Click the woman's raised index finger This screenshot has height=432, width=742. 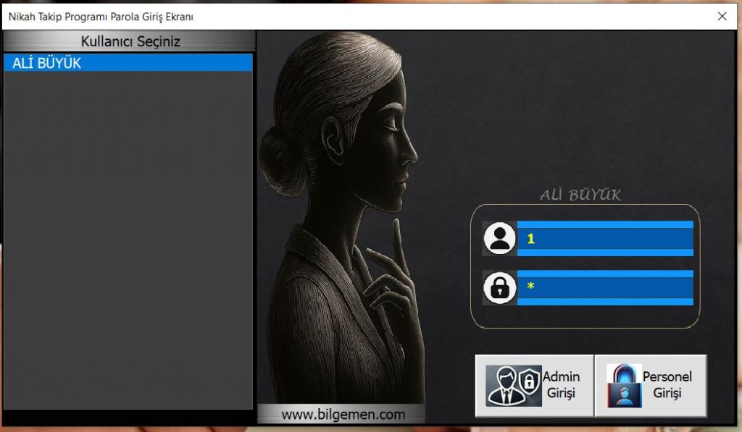[396, 235]
